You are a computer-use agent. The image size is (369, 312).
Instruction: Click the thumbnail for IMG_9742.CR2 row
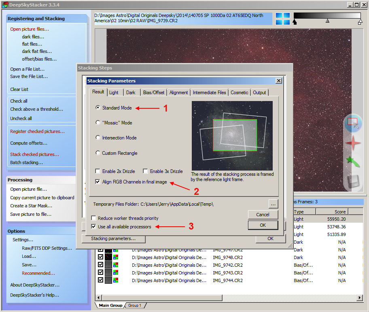(x=108, y=265)
